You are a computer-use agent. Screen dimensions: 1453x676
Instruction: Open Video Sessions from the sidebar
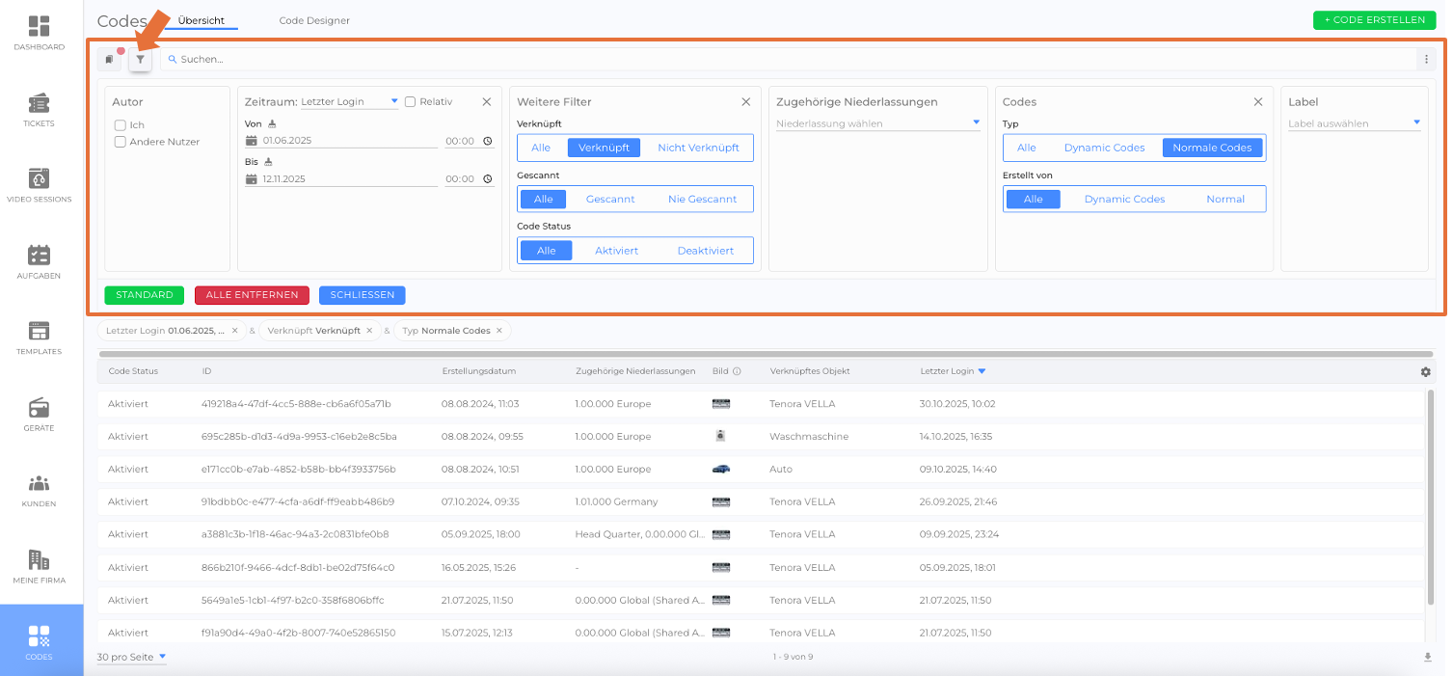(39, 185)
